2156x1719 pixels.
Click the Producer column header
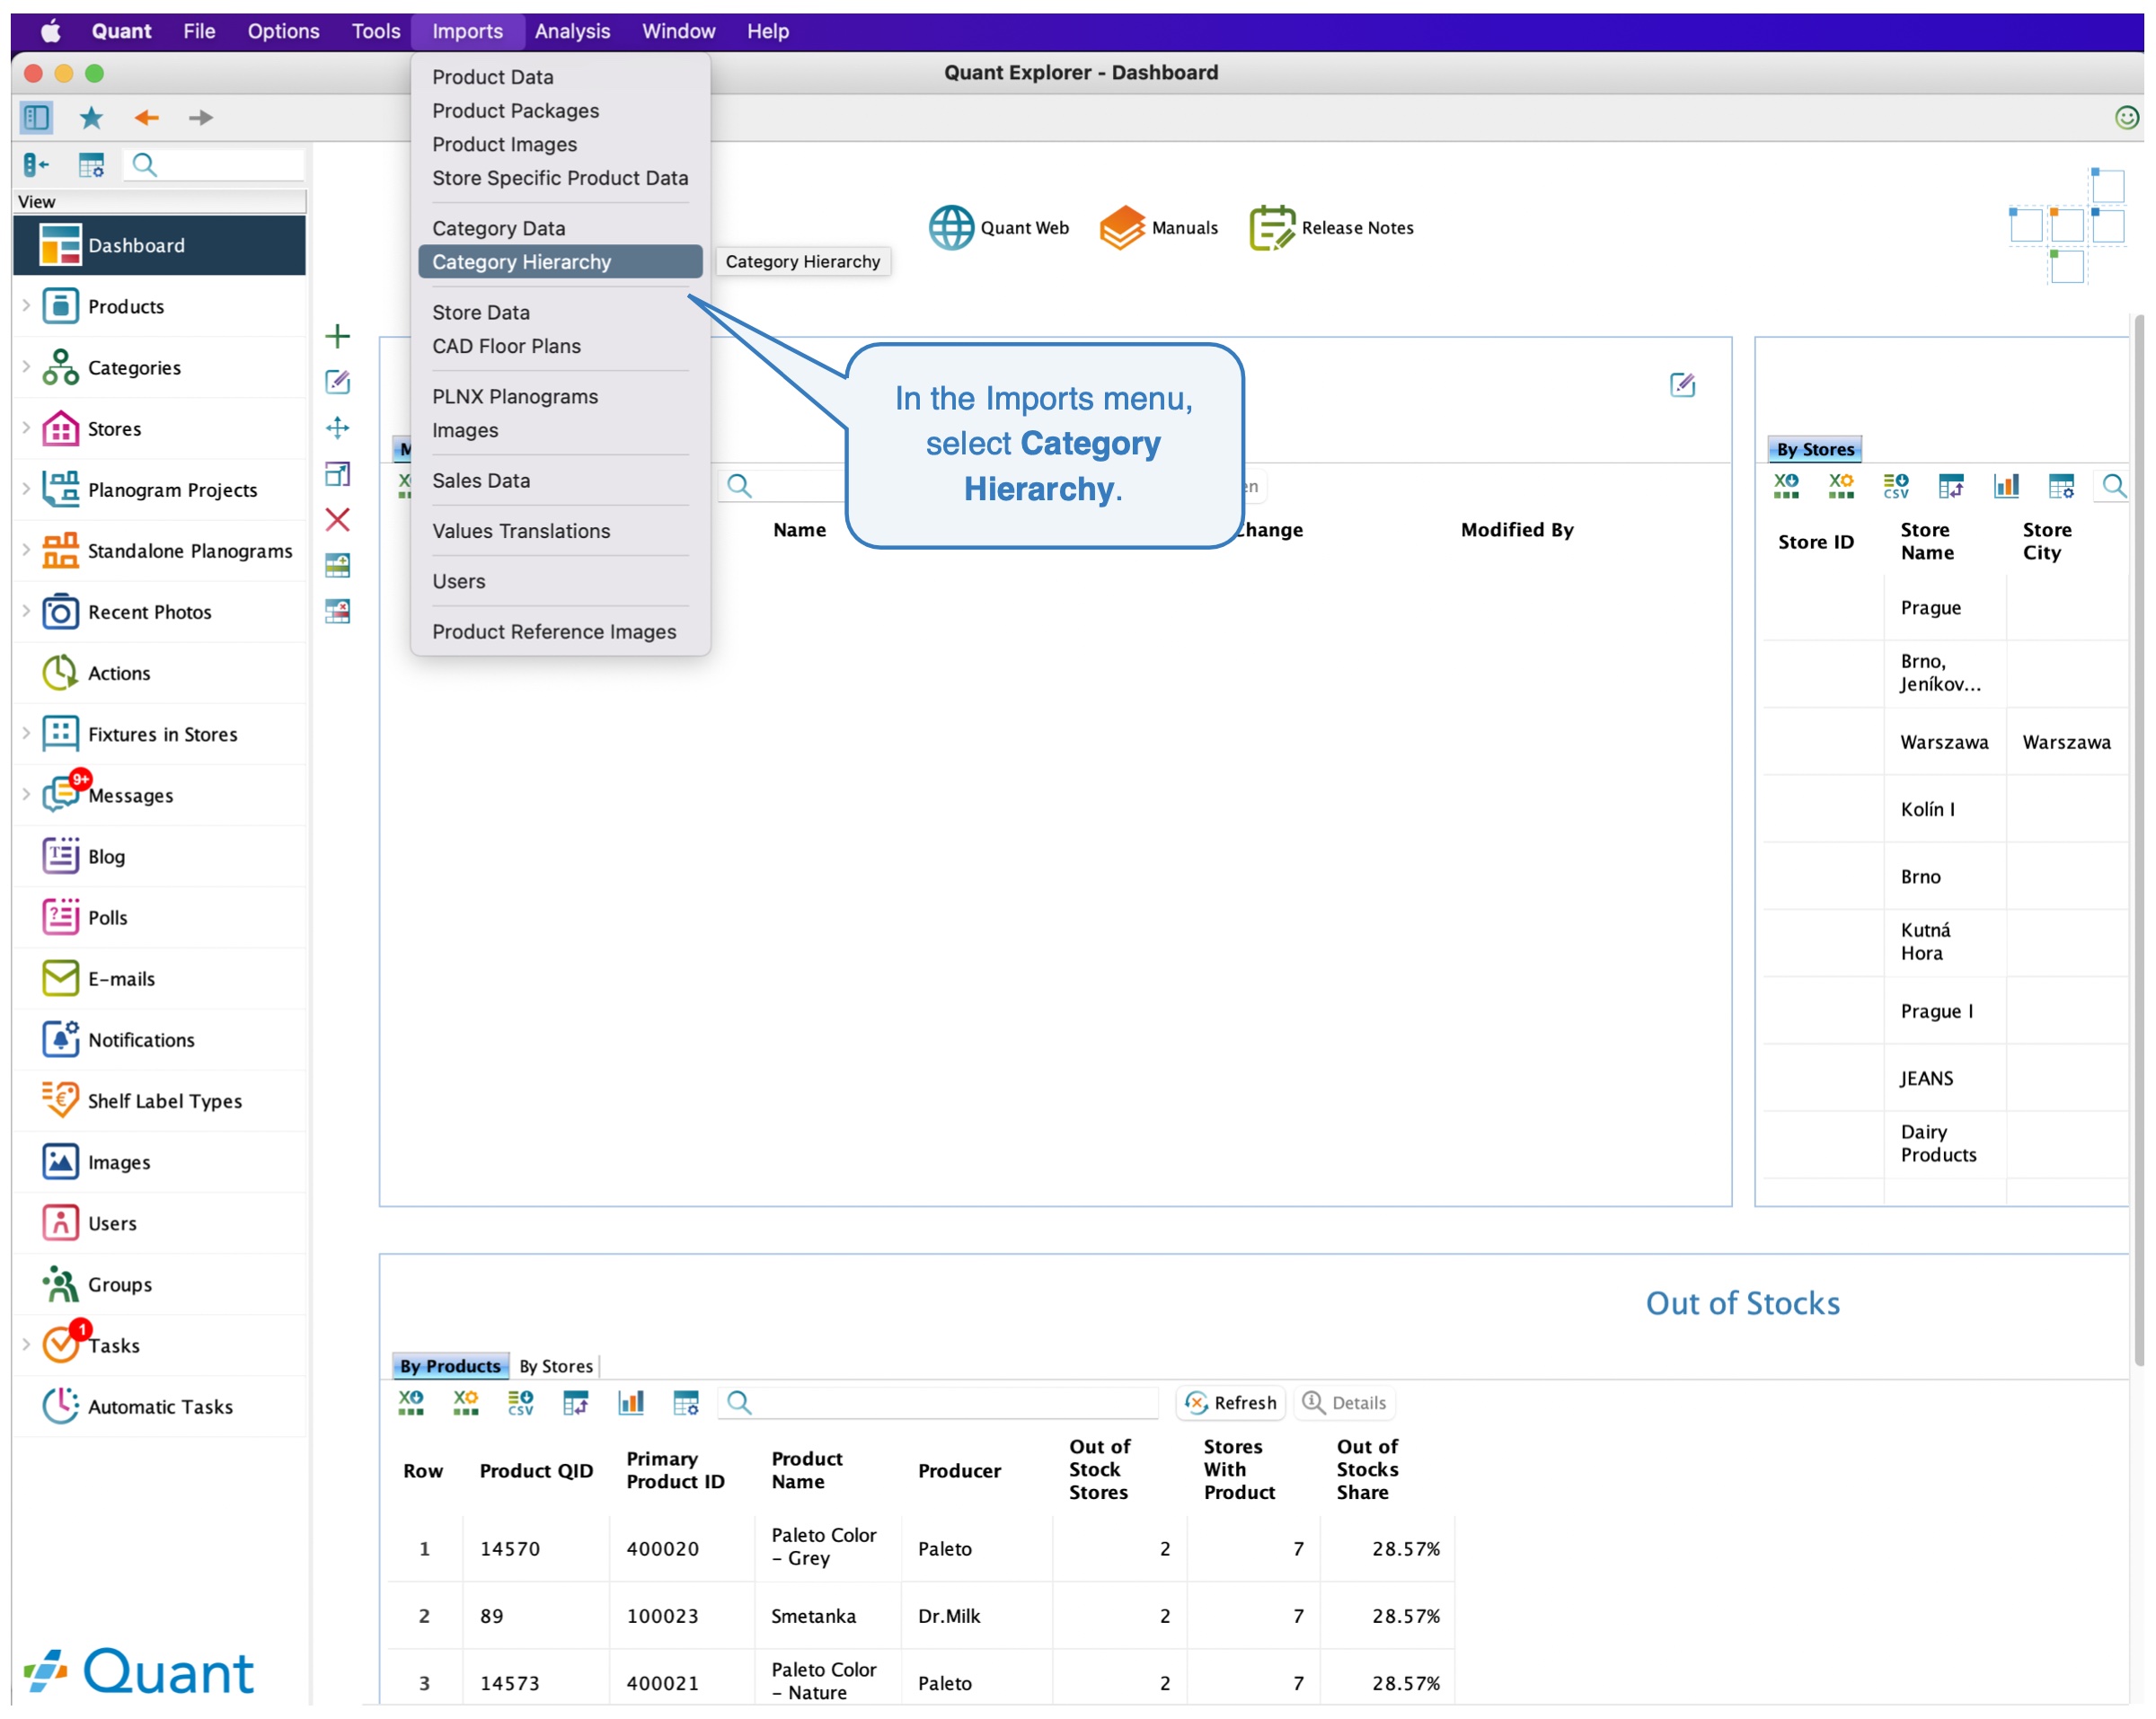point(959,1471)
